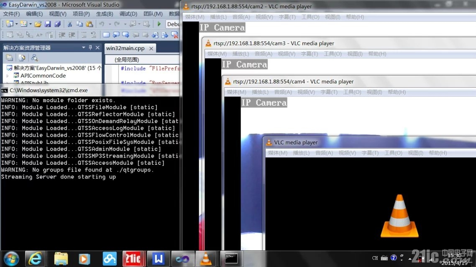Go to the previous bookmark icon

pos(116,35)
